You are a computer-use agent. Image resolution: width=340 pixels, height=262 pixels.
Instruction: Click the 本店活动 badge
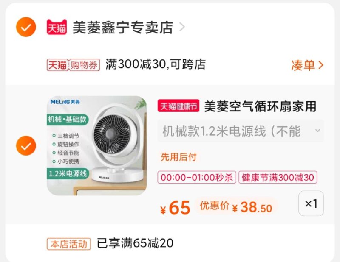[x=69, y=244]
